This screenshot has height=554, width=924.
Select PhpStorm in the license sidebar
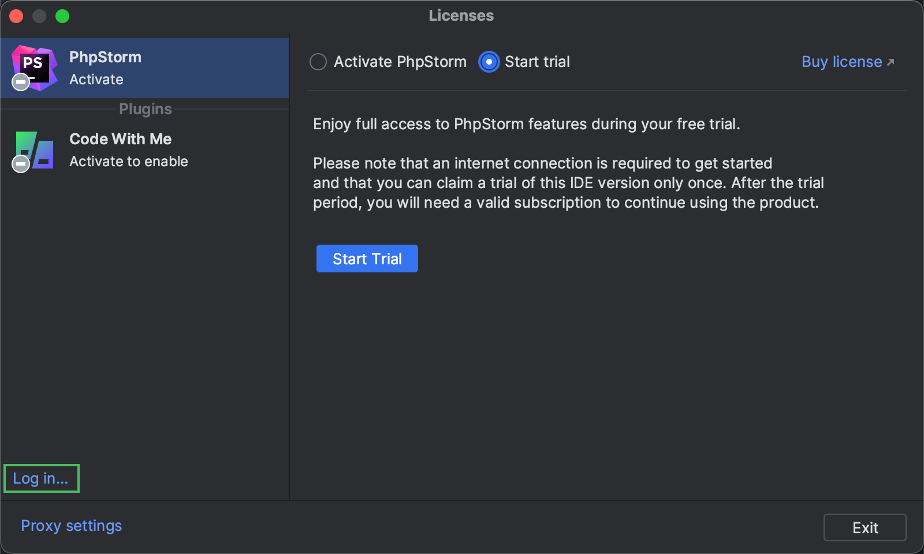pyautogui.click(x=144, y=68)
